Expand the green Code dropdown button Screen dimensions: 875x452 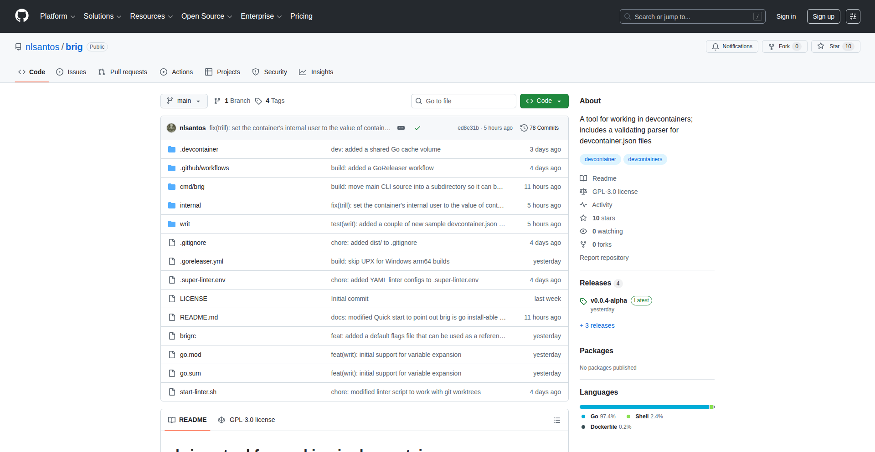click(x=544, y=101)
